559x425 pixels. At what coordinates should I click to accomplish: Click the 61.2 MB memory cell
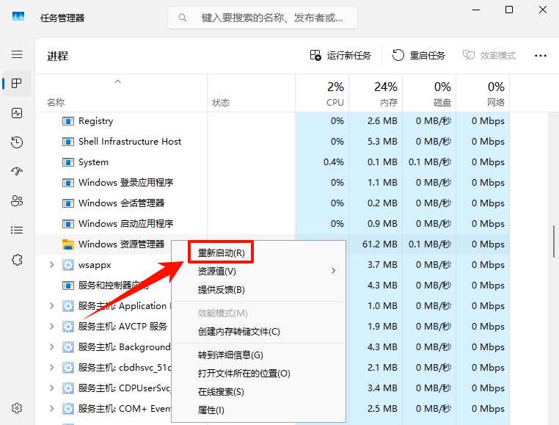376,244
